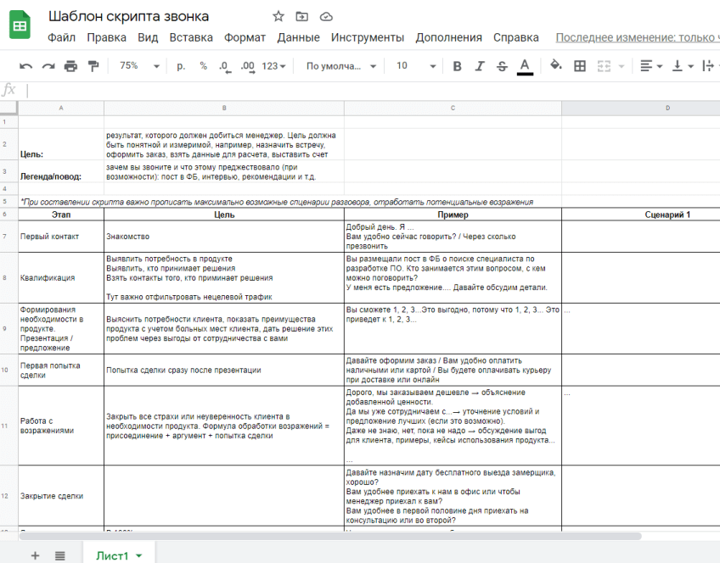
Task: Click the Последнее изменение link
Action: [x=637, y=37]
